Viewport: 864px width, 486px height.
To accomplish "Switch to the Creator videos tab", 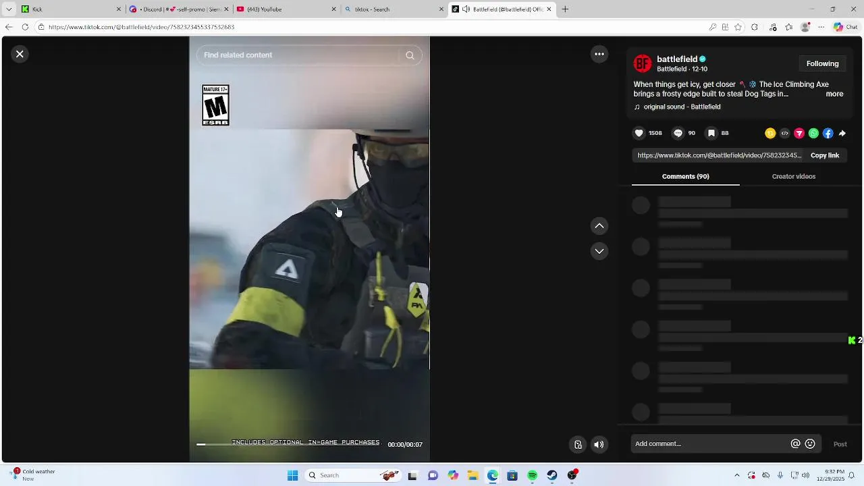I will click(793, 176).
